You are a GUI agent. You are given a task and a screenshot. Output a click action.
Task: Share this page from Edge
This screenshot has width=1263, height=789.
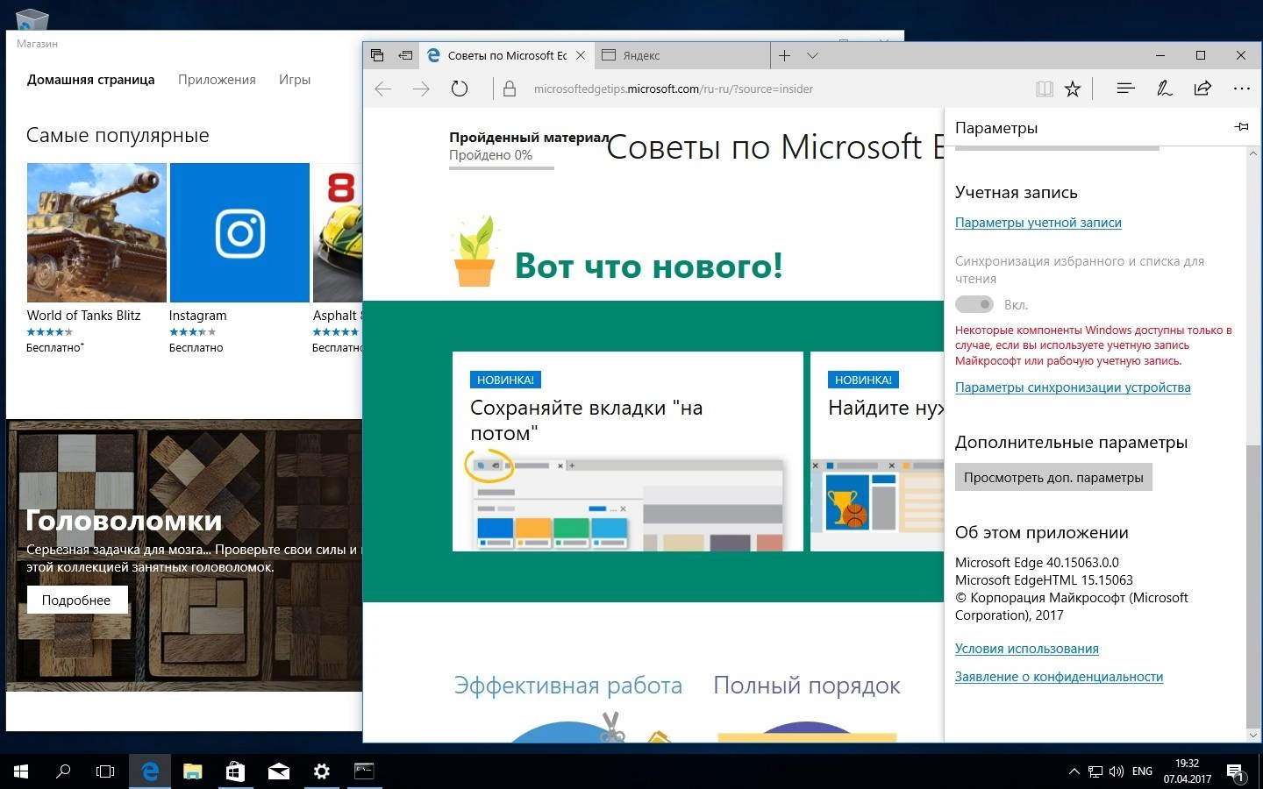click(1202, 89)
